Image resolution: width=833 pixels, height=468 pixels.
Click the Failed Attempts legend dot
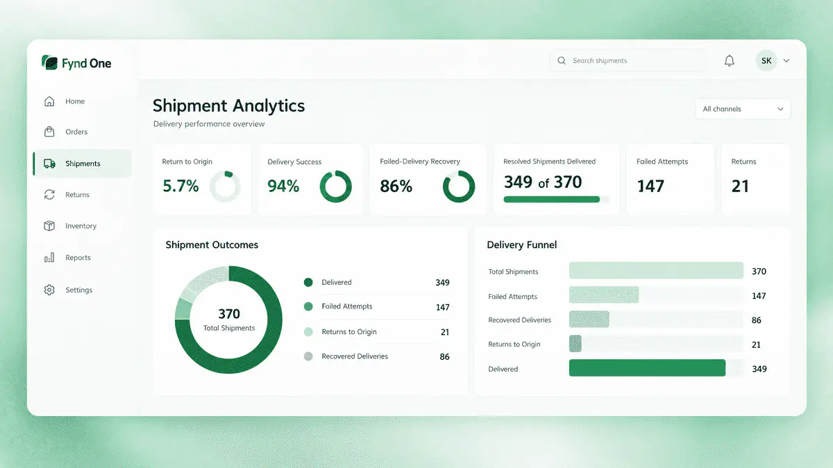pyautogui.click(x=308, y=306)
